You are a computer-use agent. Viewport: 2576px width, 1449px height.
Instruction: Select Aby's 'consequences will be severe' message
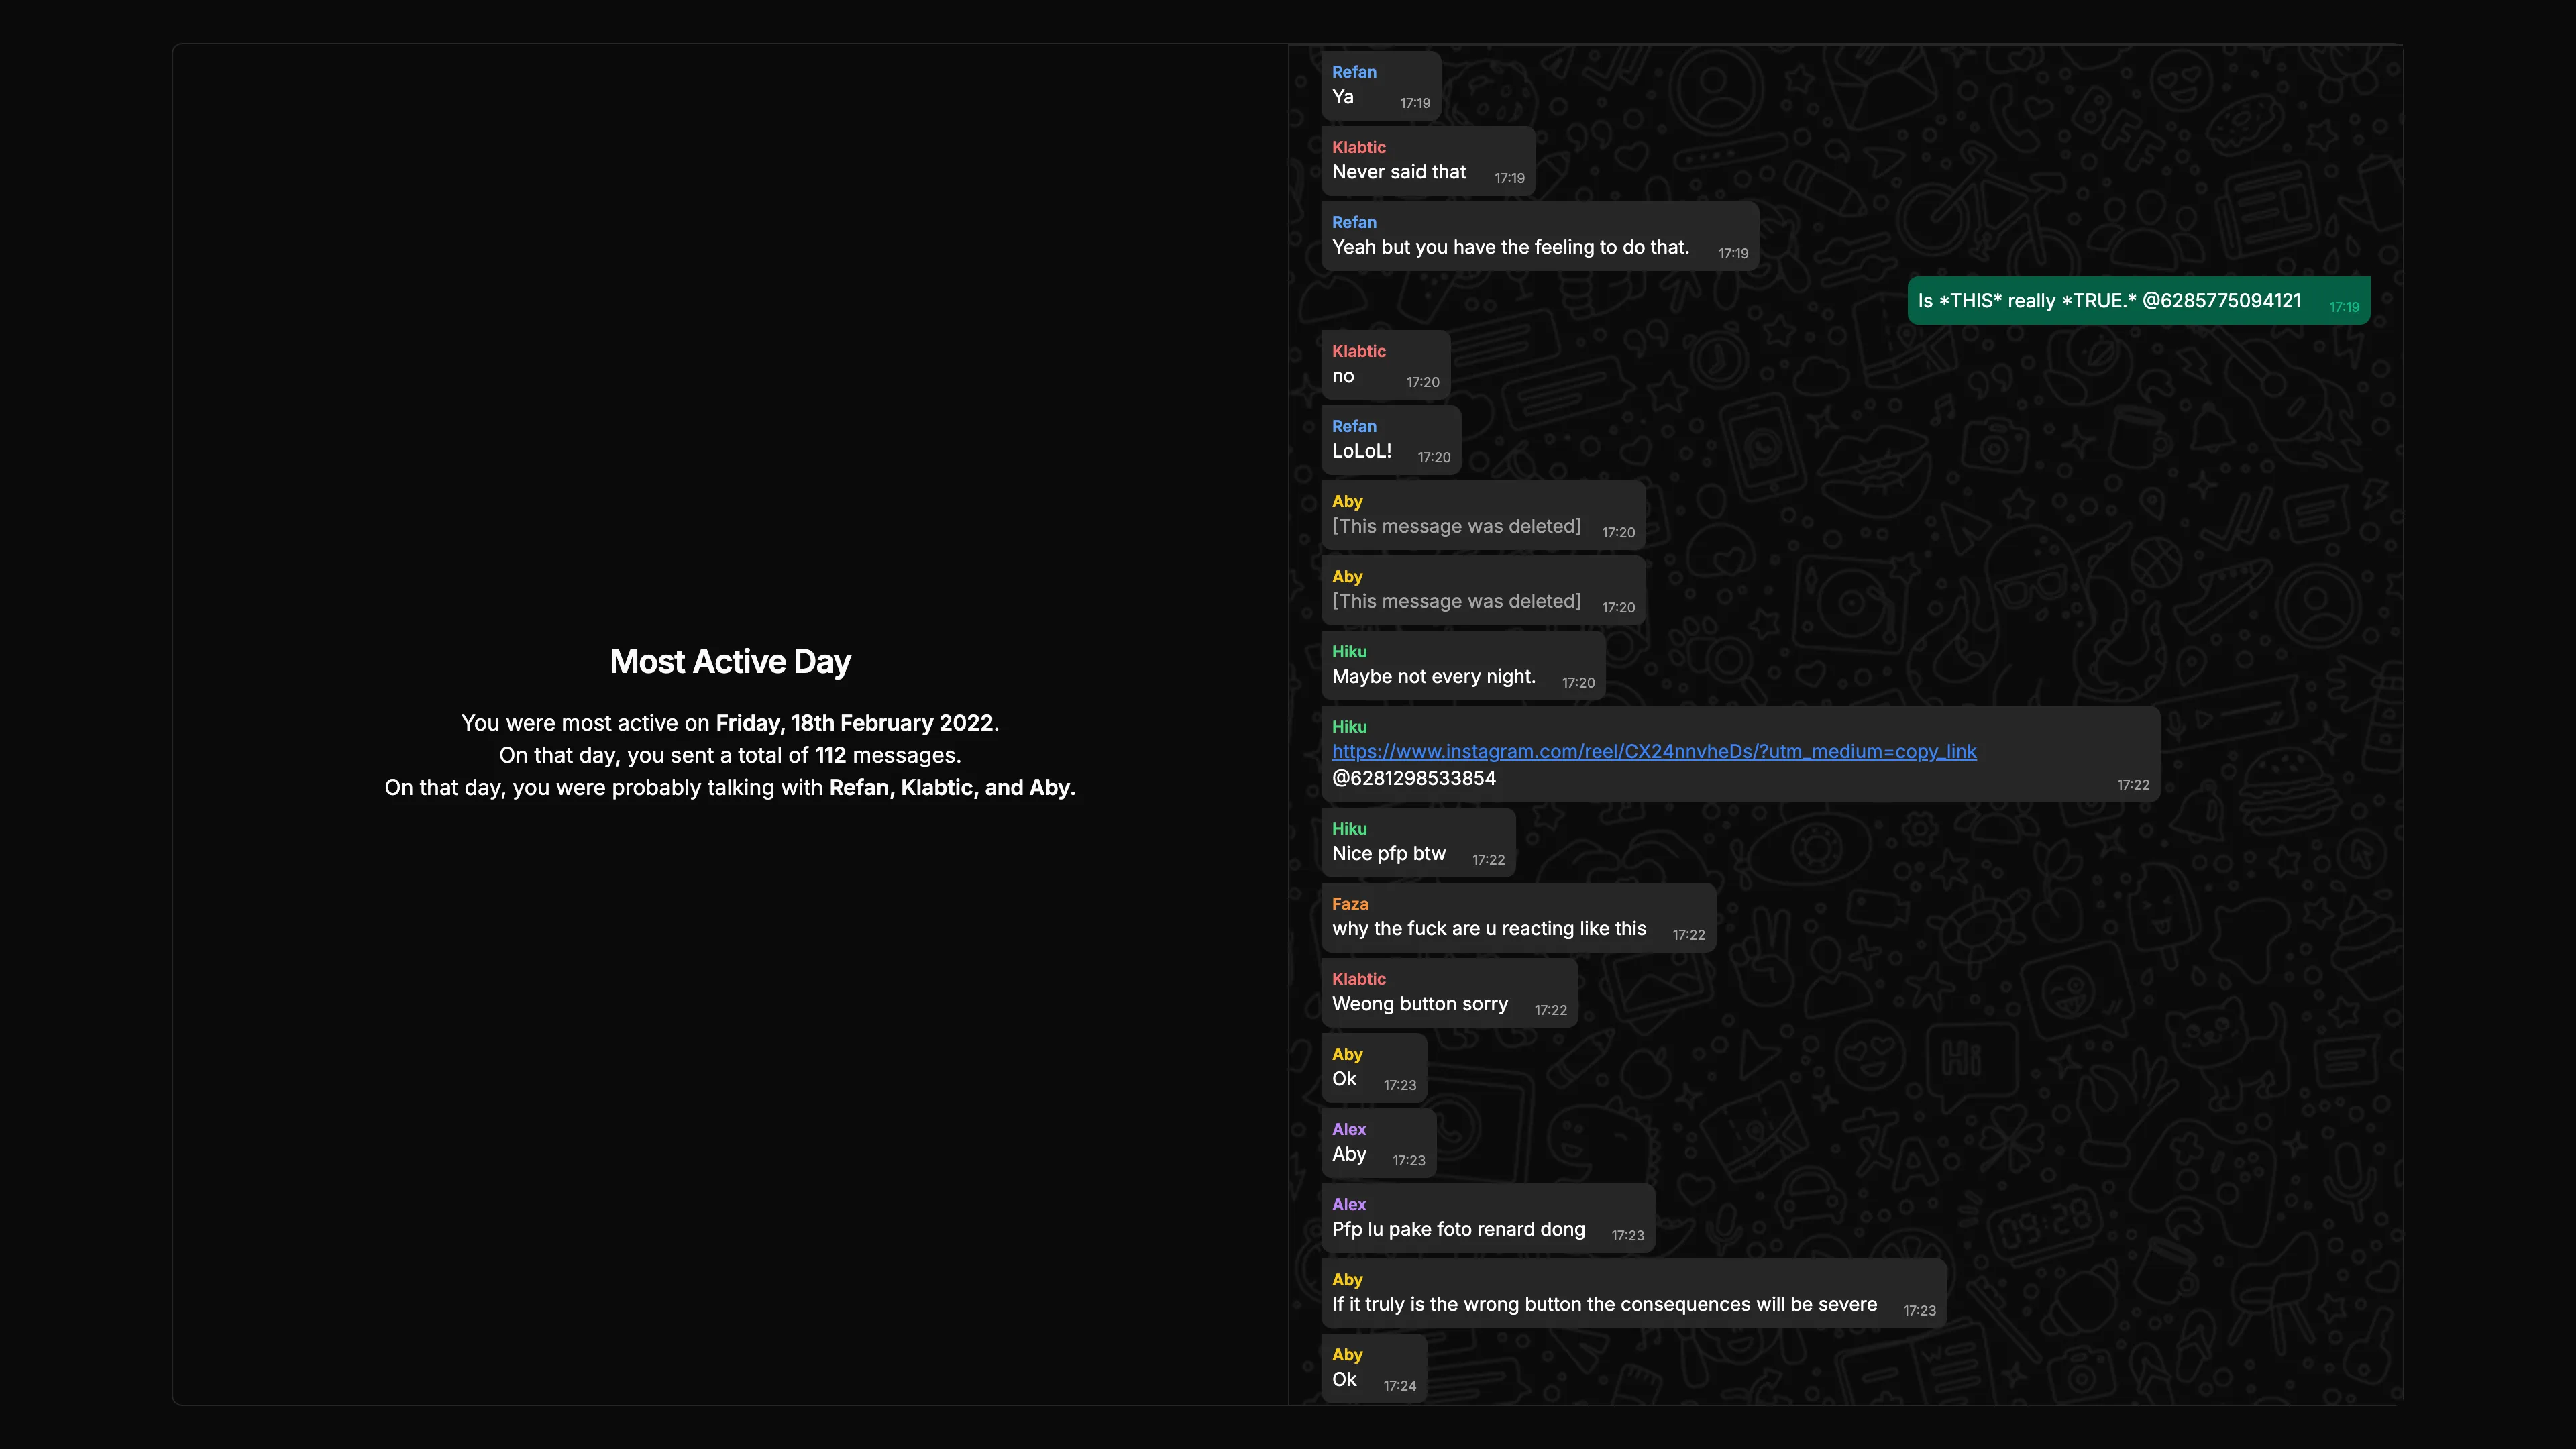(1632, 1295)
